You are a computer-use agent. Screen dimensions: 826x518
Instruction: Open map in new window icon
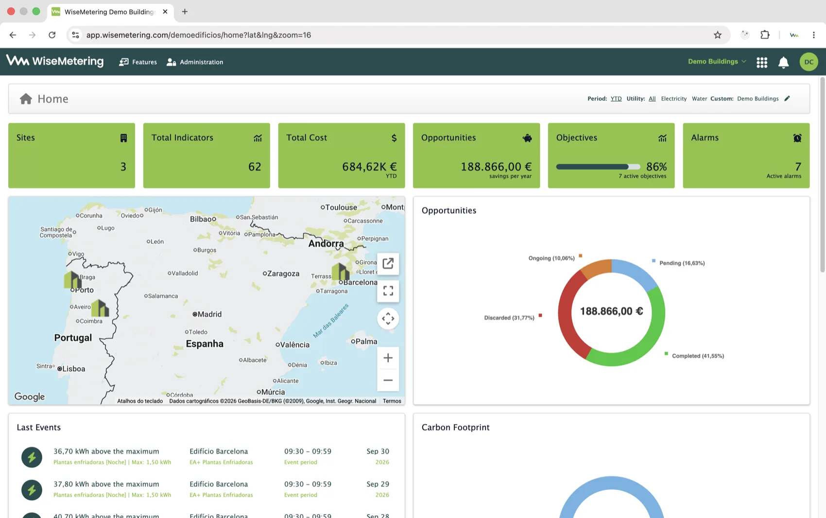tap(388, 263)
